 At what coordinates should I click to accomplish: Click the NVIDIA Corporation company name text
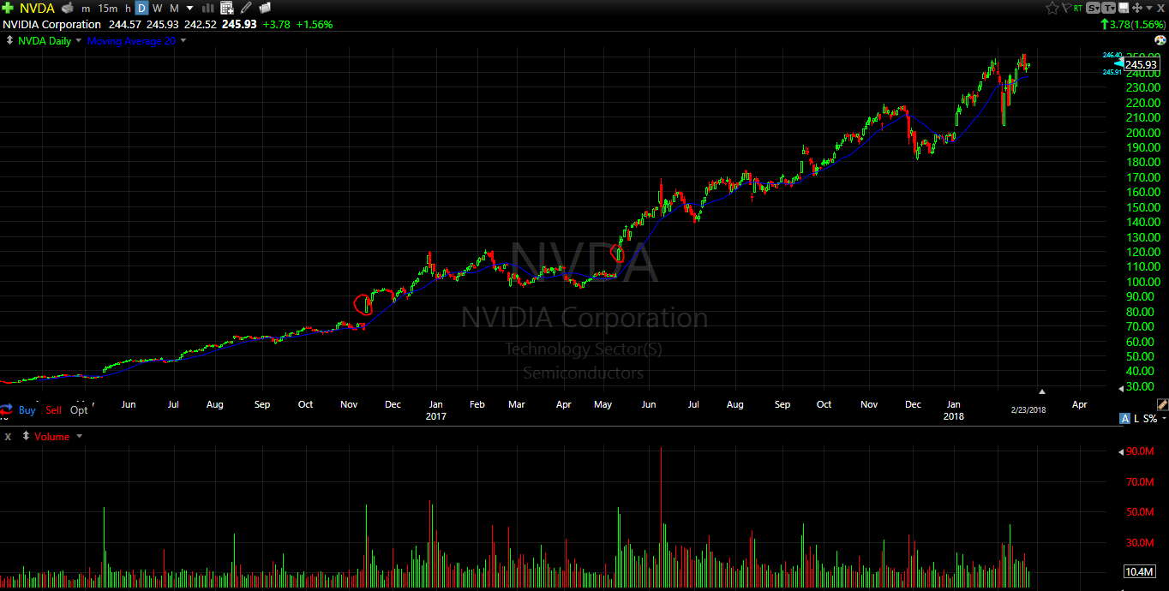[51, 24]
